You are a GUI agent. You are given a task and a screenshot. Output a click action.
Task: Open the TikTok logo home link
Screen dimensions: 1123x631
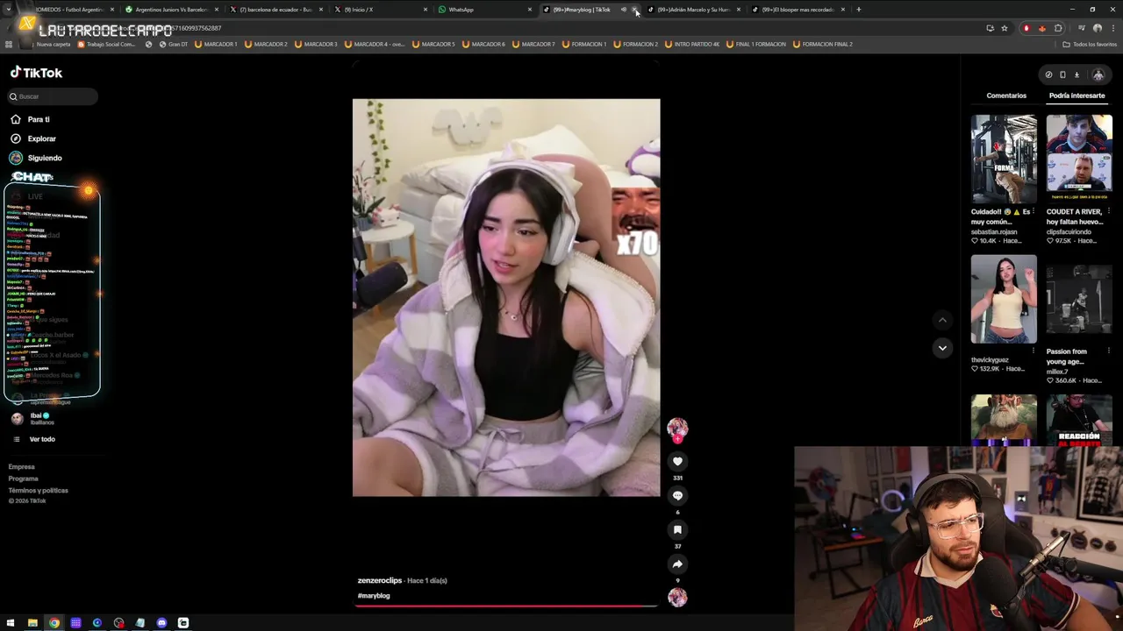pyautogui.click(x=36, y=73)
